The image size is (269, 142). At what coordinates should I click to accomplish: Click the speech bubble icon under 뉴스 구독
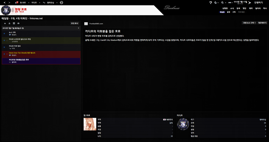point(10,35)
